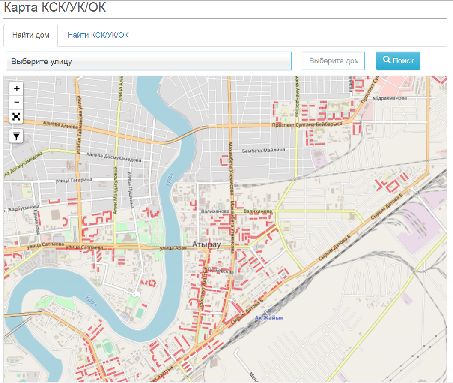
Task: Expand the Выберите улицу street selector
Action: pos(149,61)
